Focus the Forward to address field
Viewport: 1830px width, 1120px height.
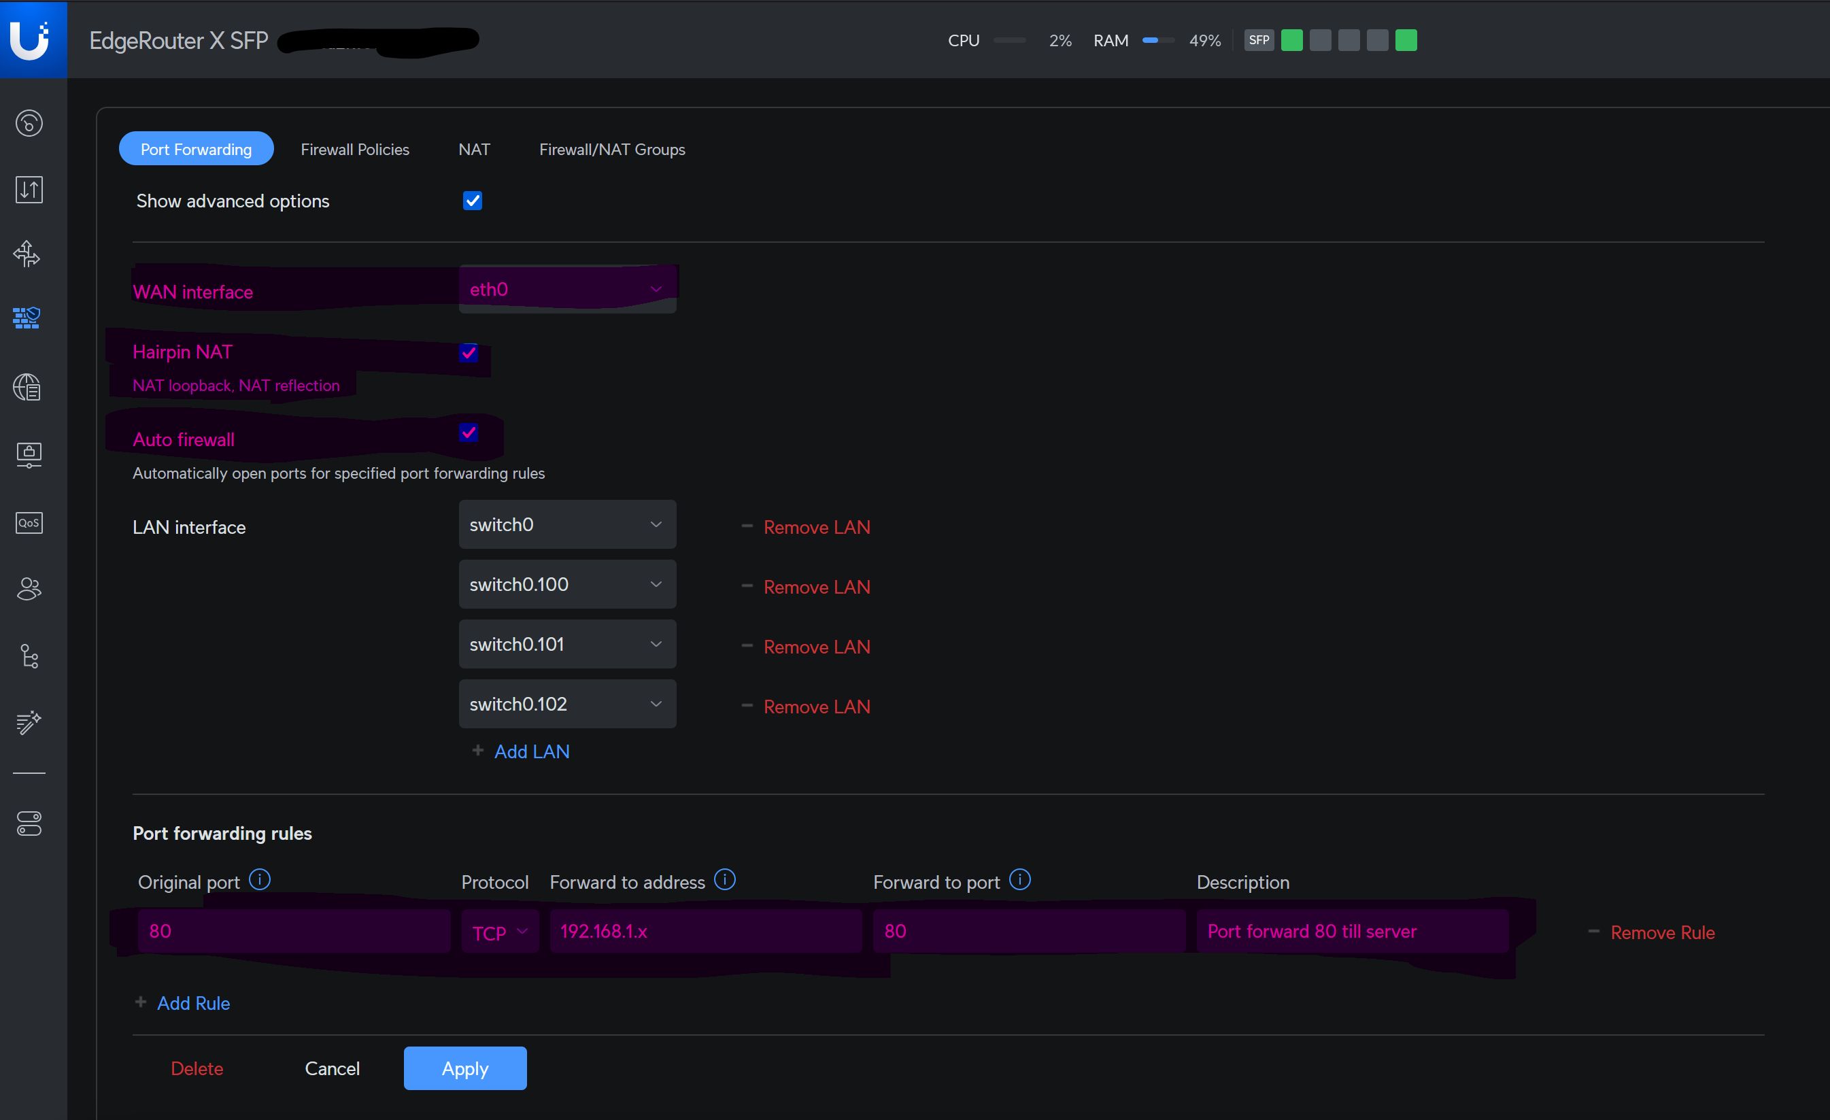pos(706,932)
